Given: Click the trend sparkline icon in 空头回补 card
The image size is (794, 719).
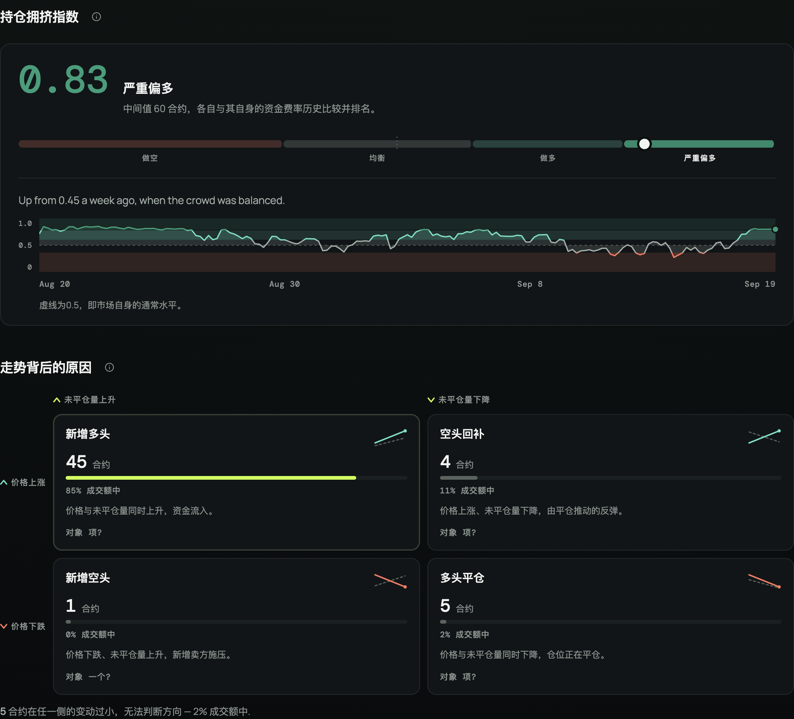Looking at the screenshot, I should click(764, 437).
